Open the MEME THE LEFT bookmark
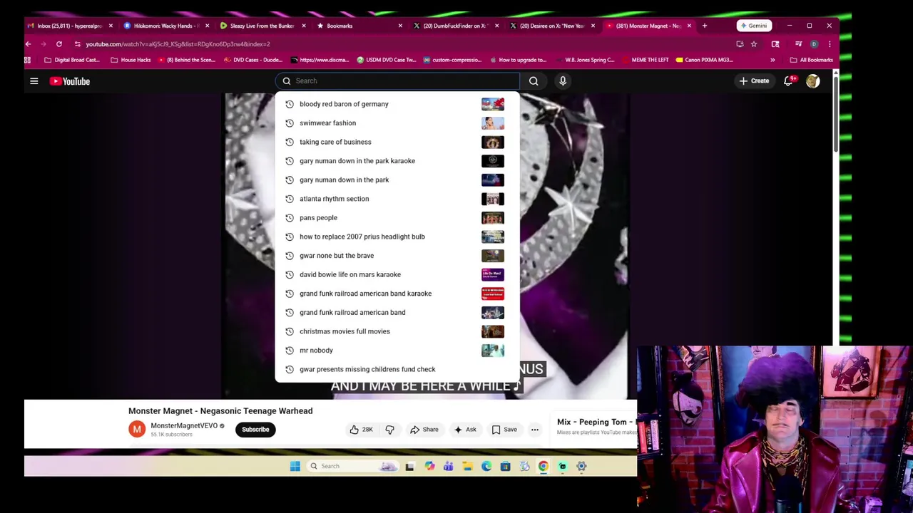The image size is (913, 513). coord(645,60)
